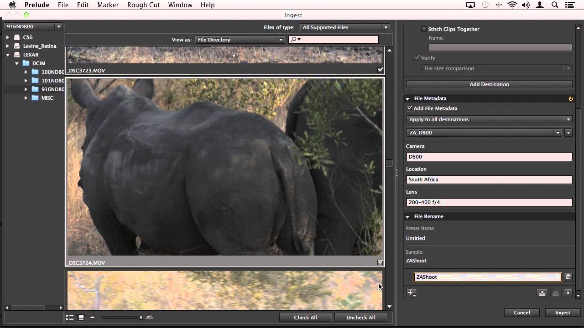
Task: Open the menu button beside ZA_D800 dropdown
Action: [x=568, y=133]
